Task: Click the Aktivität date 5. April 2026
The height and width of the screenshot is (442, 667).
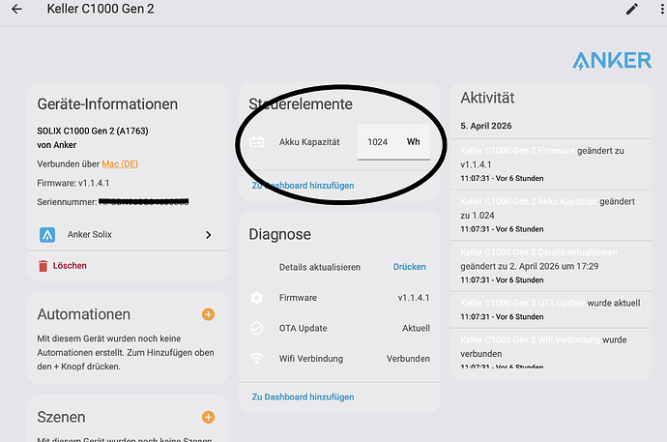Action: [x=486, y=126]
